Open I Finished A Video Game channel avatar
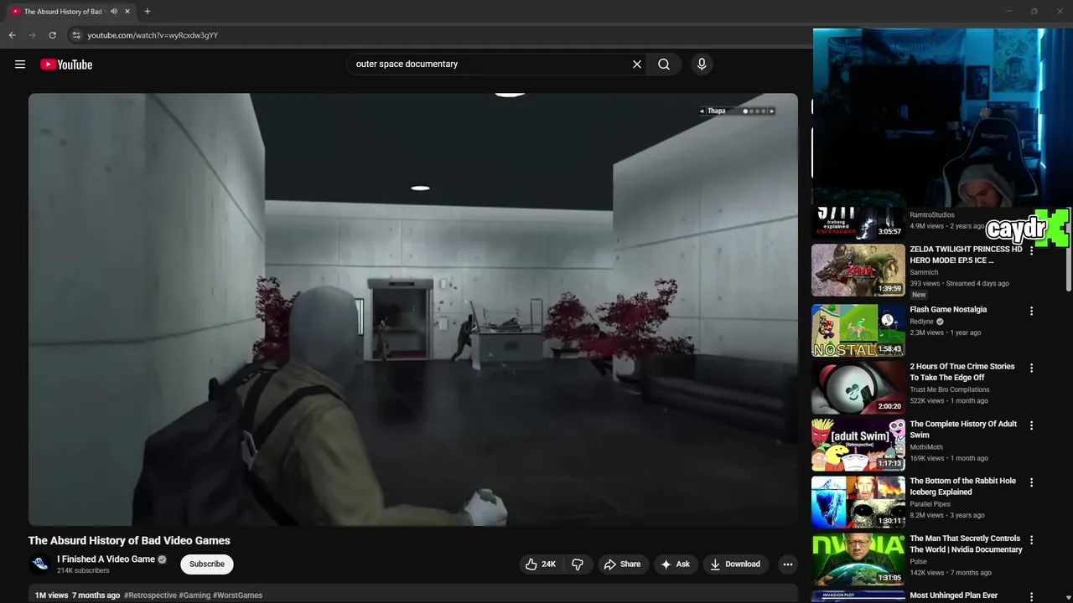1073x603 pixels. [x=39, y=564]
